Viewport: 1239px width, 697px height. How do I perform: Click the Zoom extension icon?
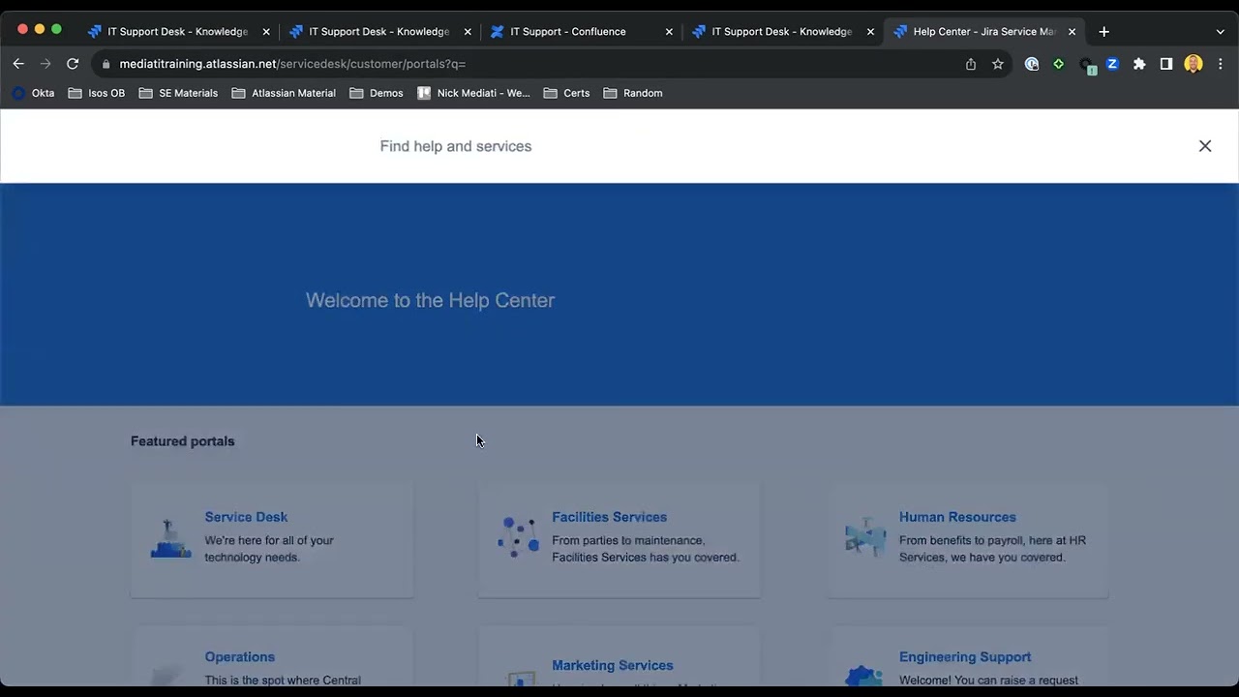1112,64
